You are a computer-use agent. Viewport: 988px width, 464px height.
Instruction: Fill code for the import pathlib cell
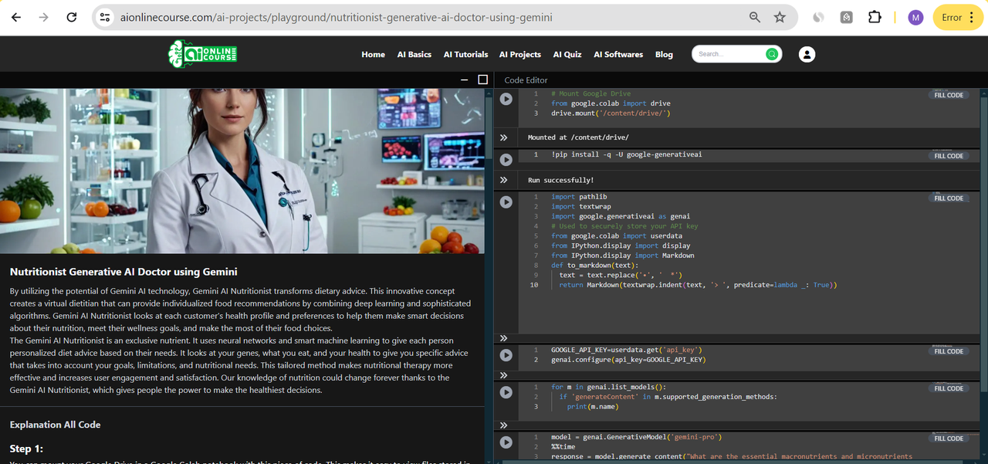[949, 198]
